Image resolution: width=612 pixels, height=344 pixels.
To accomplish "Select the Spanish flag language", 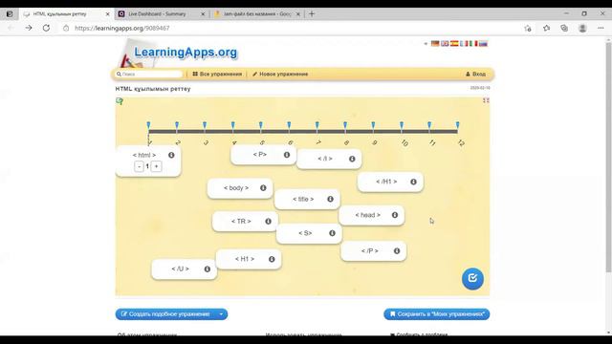I will (x=454, y=43).
